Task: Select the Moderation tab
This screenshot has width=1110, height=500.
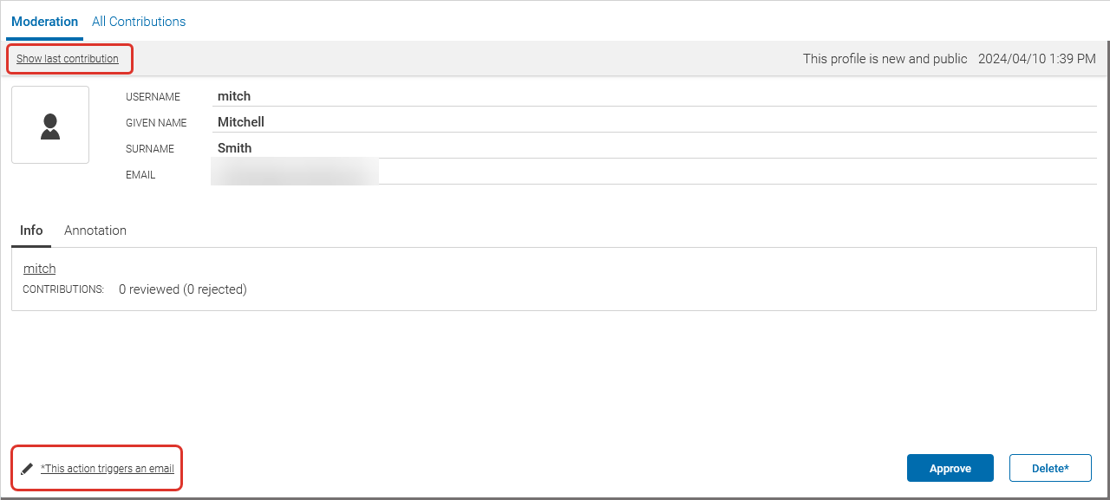Action: coord(44,21)
